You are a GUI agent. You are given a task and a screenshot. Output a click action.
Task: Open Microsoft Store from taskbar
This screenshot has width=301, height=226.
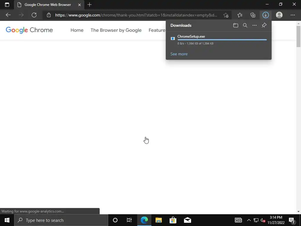pos(173,220)
